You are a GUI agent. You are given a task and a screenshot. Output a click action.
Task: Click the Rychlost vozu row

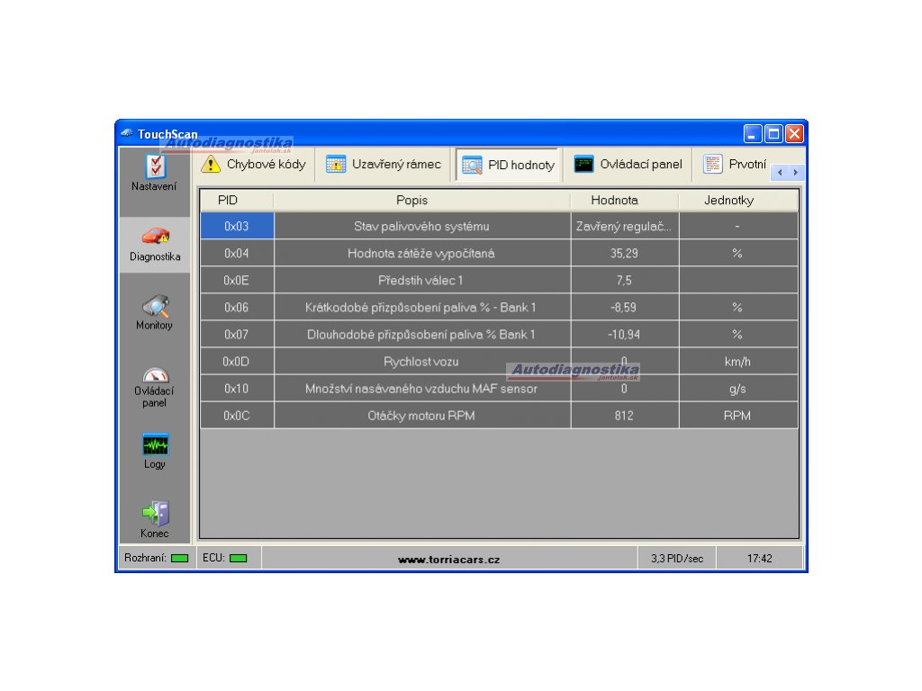[x=421, y=362]
